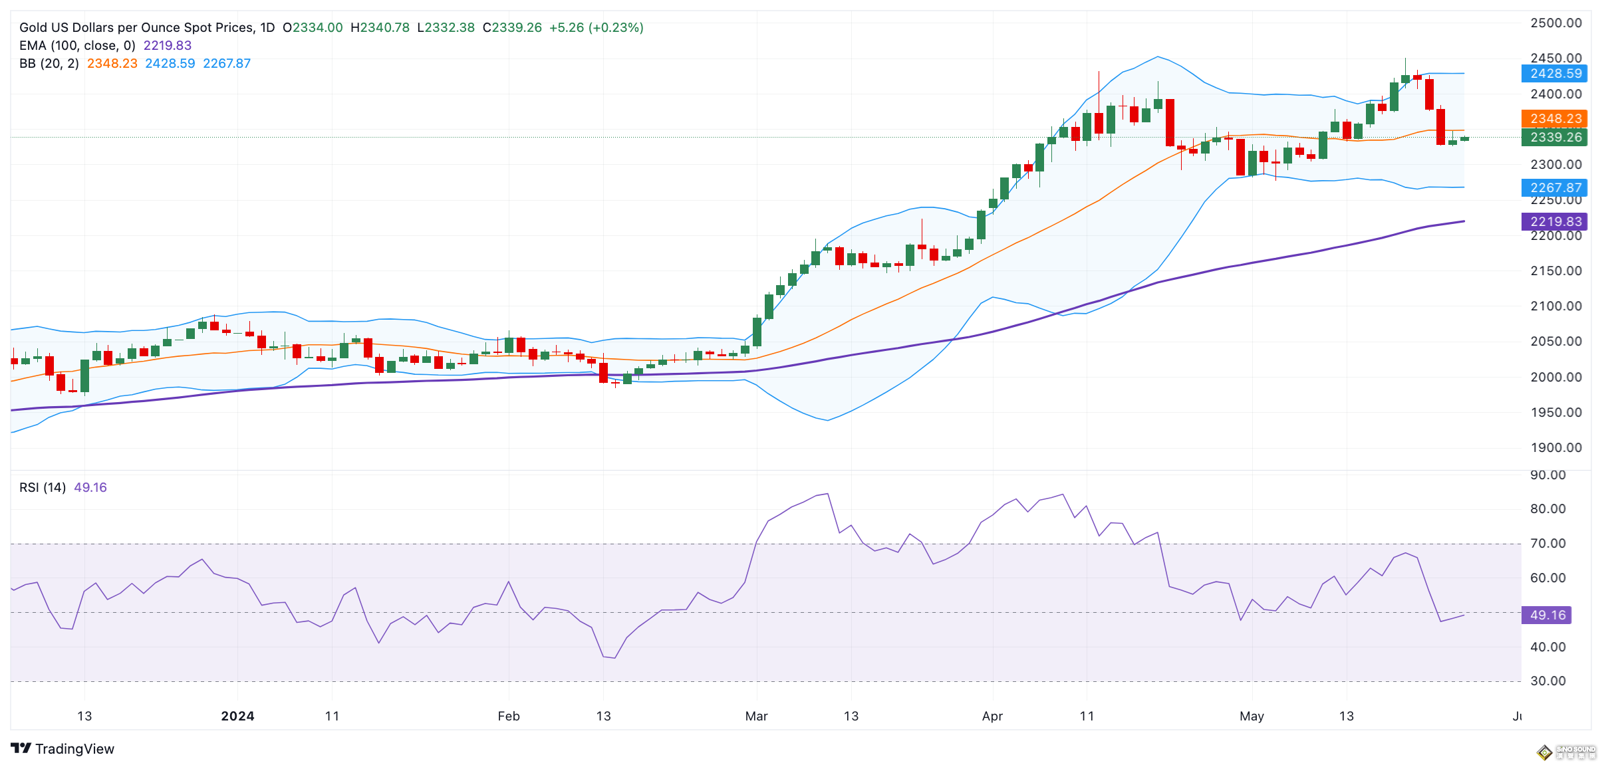Click the Apr label on time axis

click(x=992, y=716)
